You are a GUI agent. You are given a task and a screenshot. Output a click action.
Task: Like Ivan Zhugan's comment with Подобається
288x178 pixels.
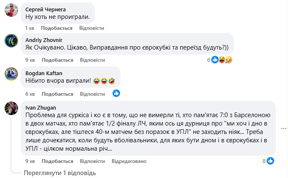[x=57, y=161]
